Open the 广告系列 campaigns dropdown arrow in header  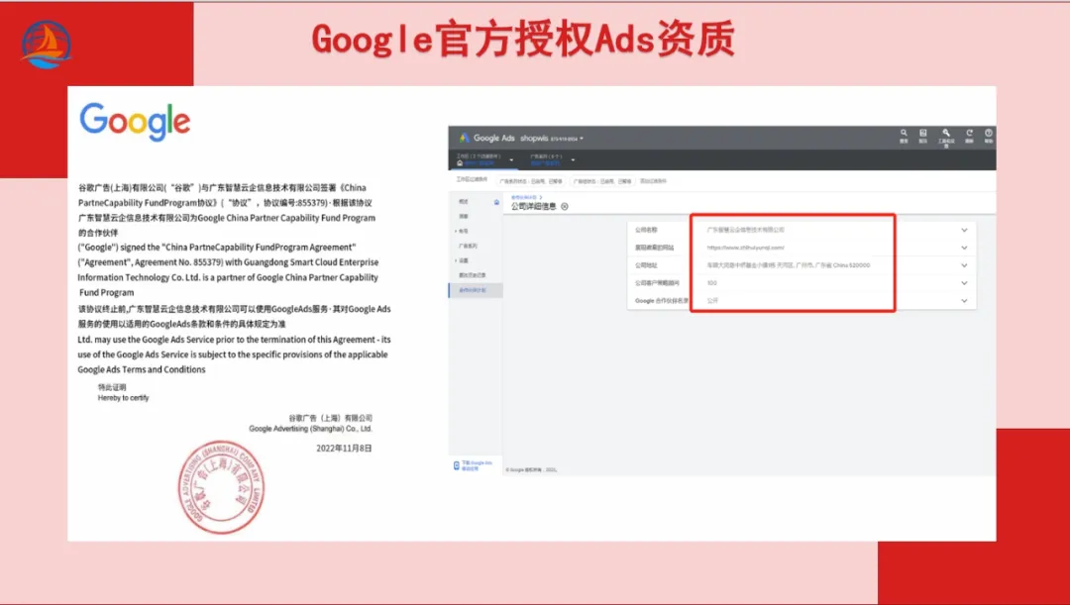573,160
